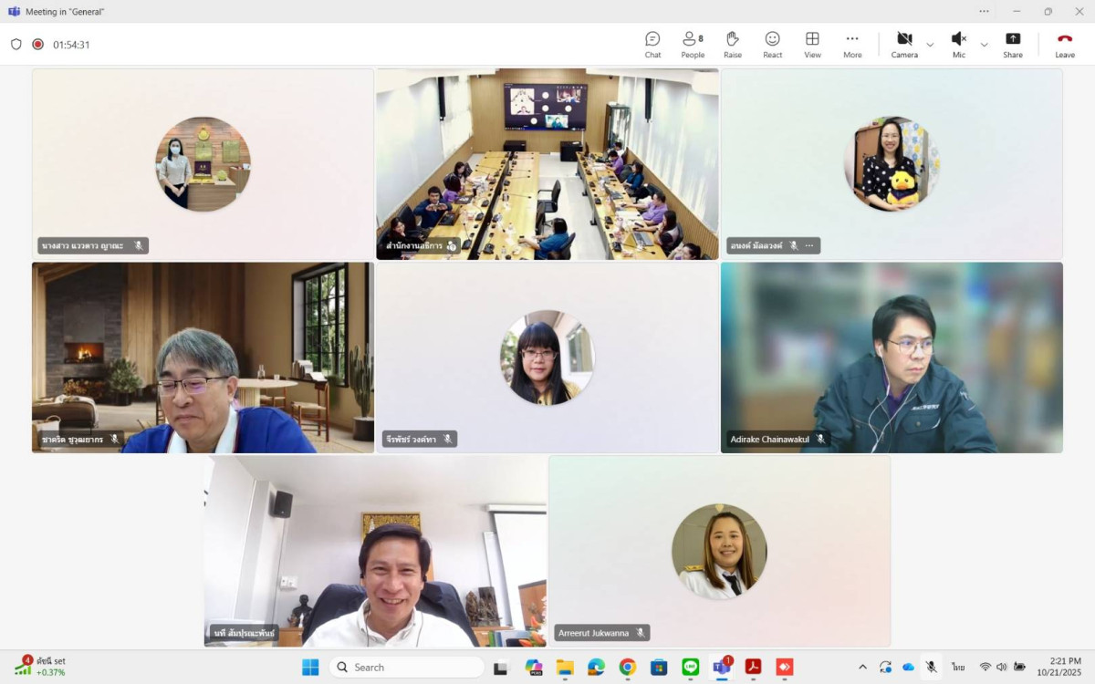Screen dimensions: 1095x684
Task: Turn on the Camera
Action: coord(904,44)
